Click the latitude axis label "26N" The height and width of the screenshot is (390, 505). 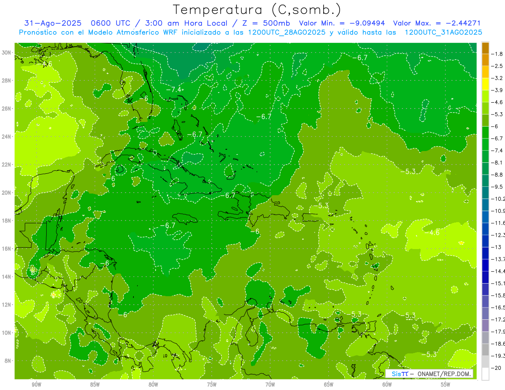tap(7, 109)
